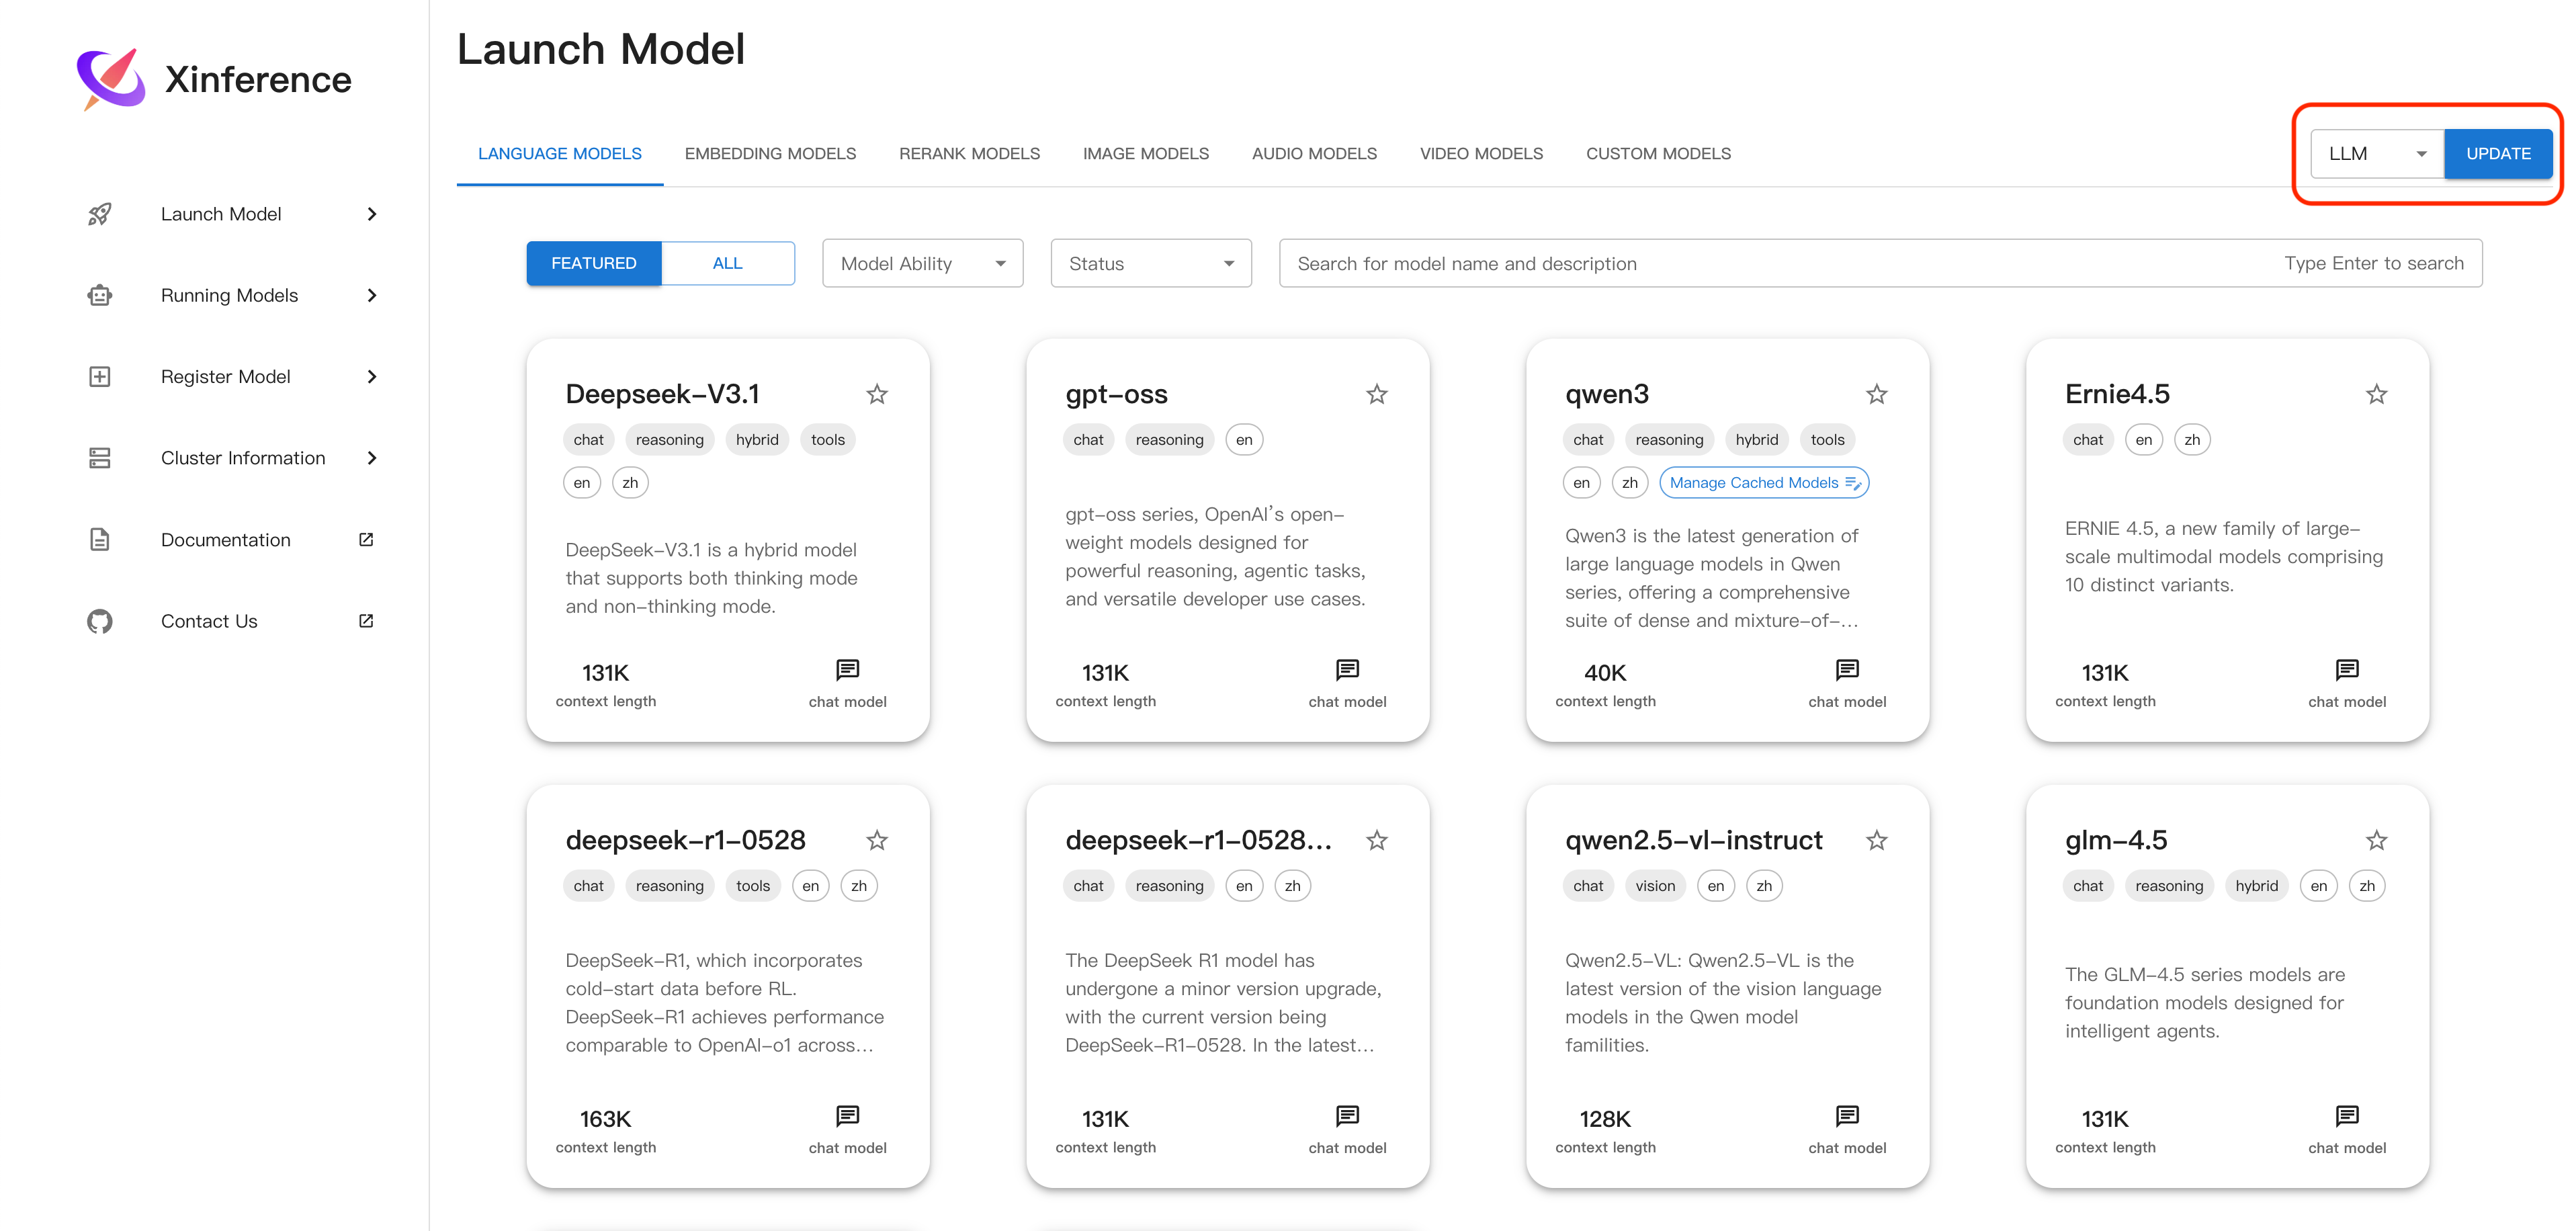The height and width of the screenshot is (1231, 2576).
Task: Open Contact Us external link icon
Action: (366, 621)
